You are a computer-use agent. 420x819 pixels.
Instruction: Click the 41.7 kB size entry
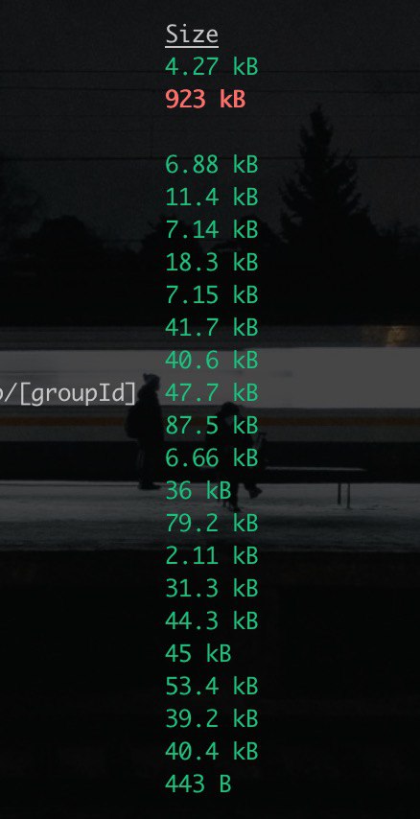pos(212,327)
